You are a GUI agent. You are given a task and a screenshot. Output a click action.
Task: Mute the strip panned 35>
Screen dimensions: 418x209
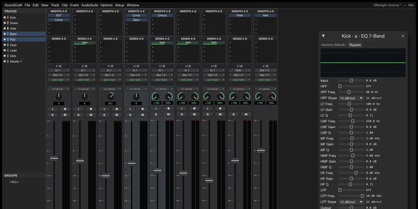[x=116, y=115]
